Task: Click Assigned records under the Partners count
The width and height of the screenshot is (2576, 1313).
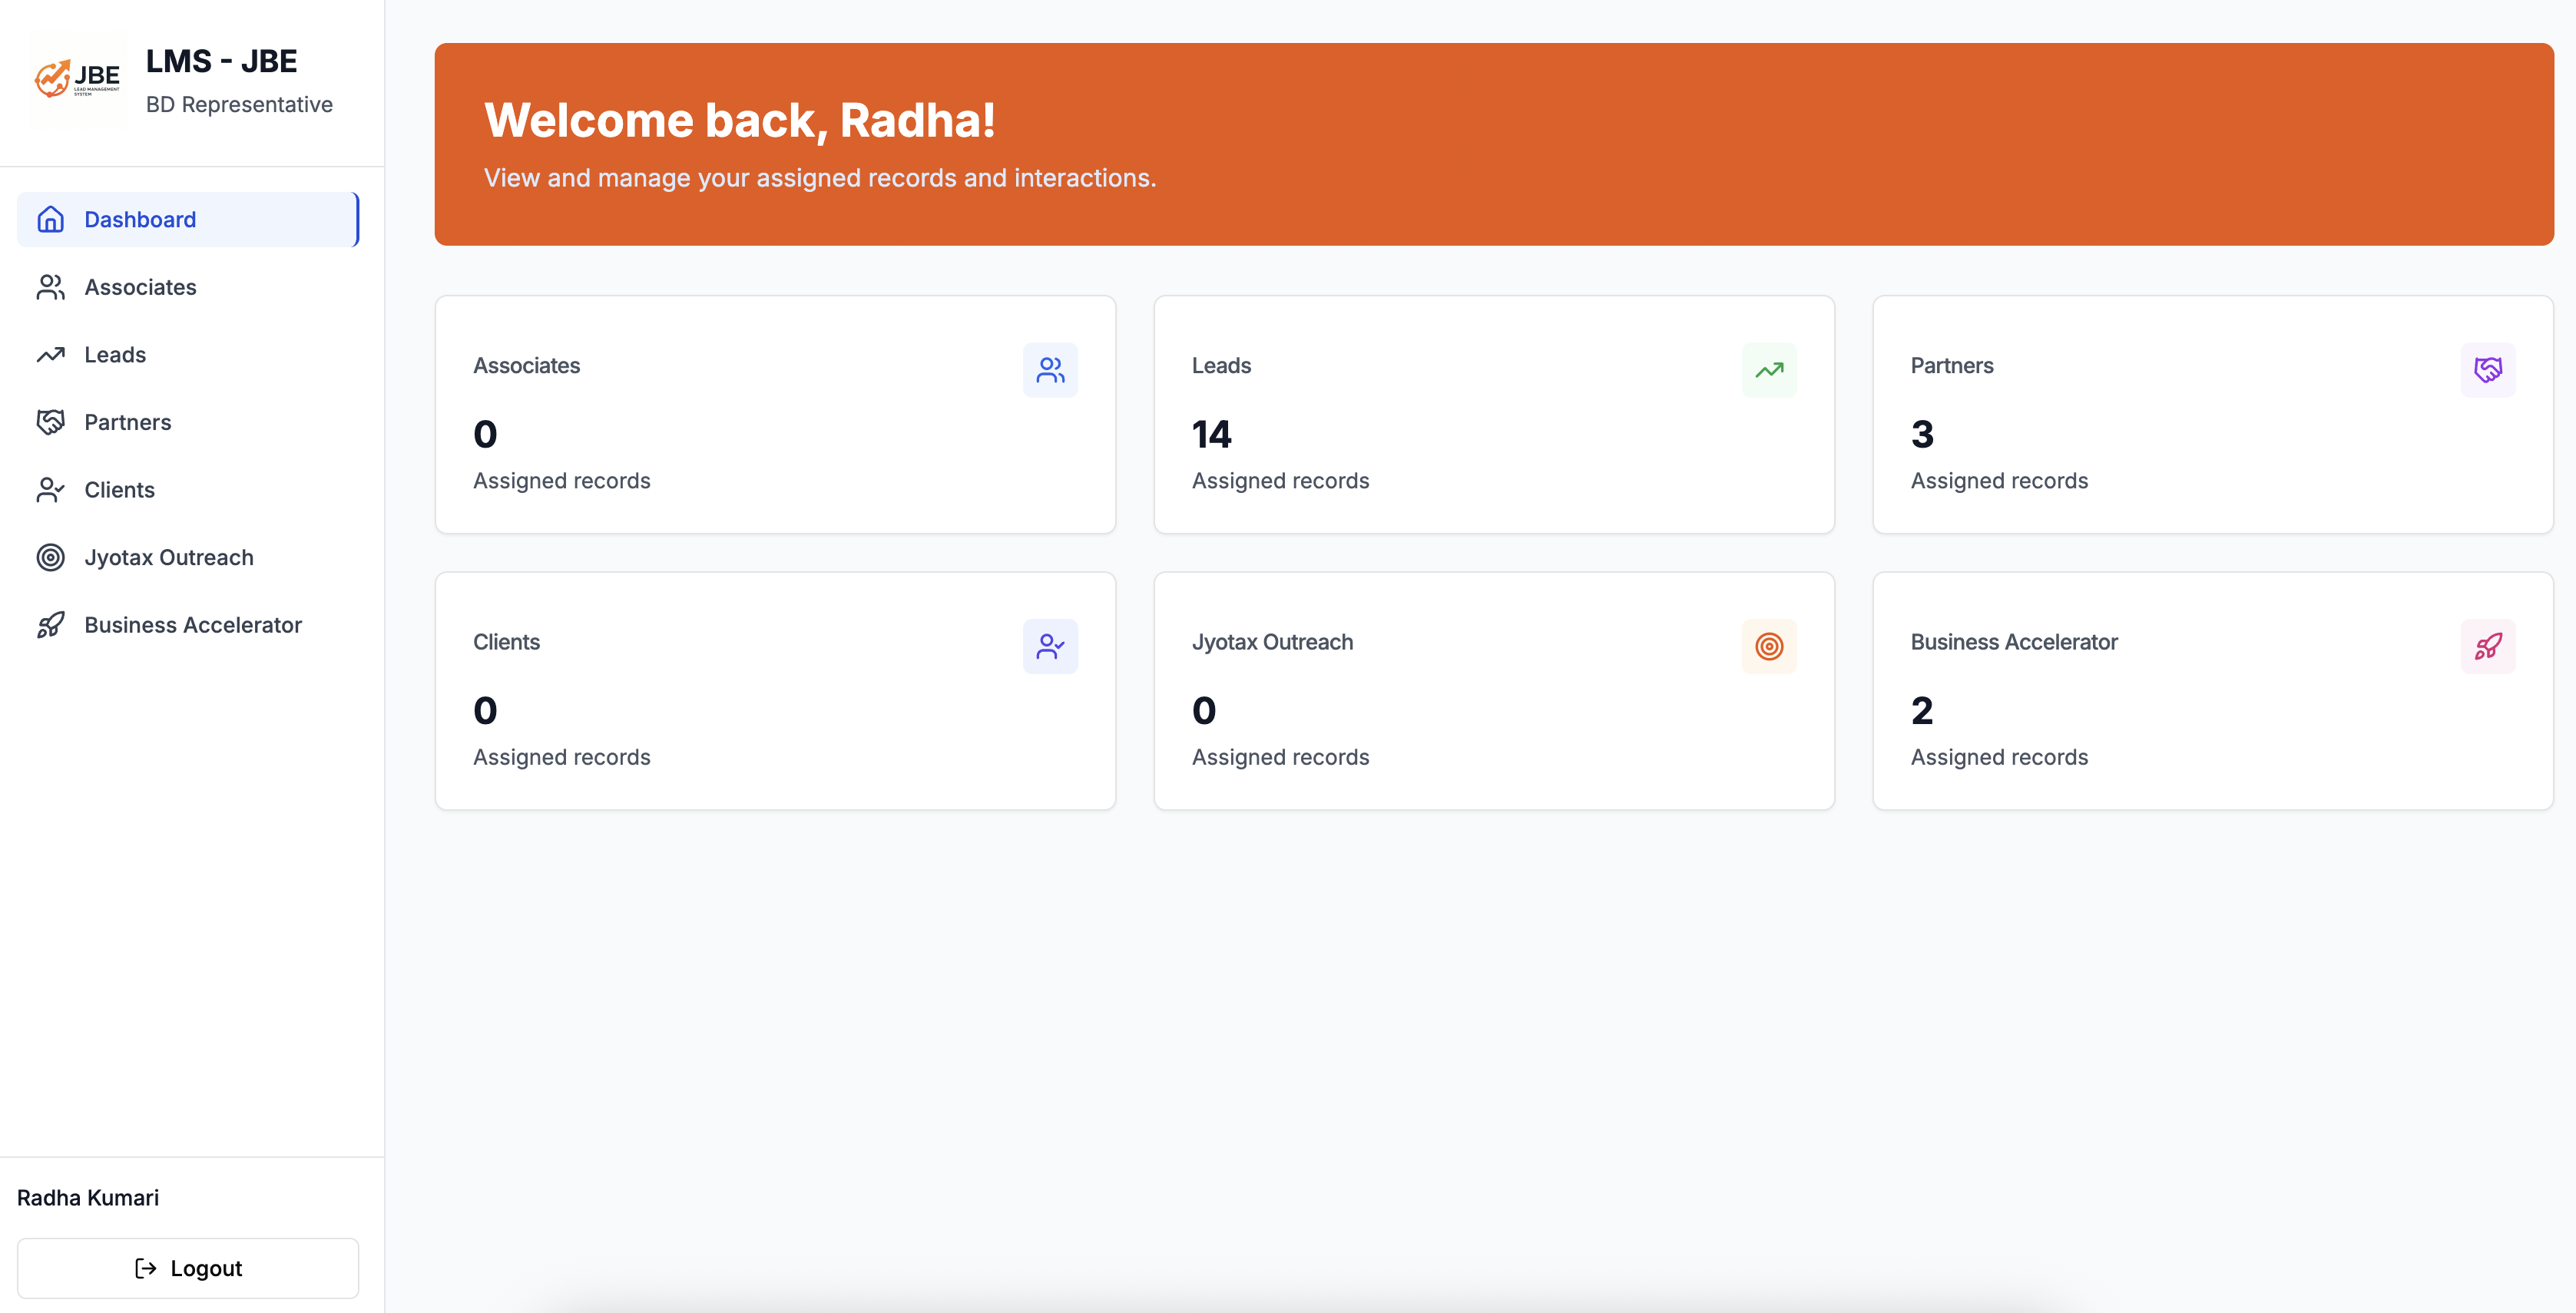Action: coord(1999,481)
